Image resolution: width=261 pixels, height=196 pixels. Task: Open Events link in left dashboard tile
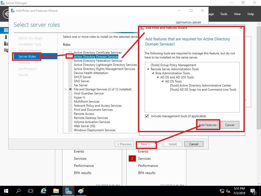[x=79, y=151]
